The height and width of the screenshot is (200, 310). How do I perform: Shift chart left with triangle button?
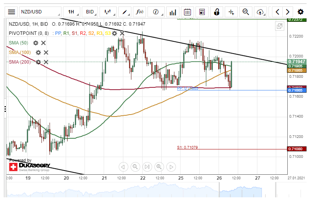click(x=123, y=167)
